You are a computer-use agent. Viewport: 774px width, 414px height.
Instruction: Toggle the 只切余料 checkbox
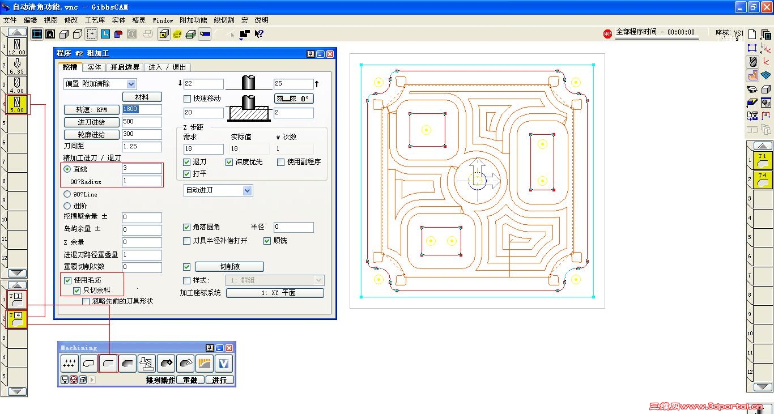(x=77, y=291)
